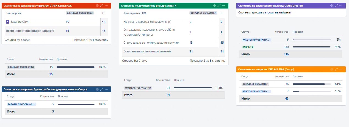This screenshot has height=127, width=349.
Task: Maximize the АПВЗ-К gadget
Action: coord(219,5)
